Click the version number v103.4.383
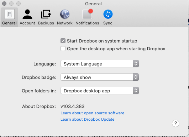 tap(73, 107)
